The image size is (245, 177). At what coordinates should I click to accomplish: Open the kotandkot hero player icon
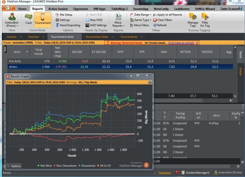(12, 17)
